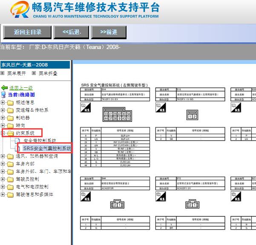Click the 返回主目录 button
The image size is (256, 245).
point(27,32)
